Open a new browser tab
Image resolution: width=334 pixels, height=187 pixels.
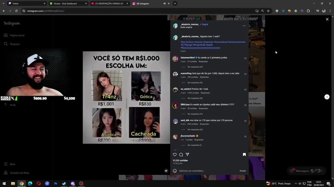pos(175,4)
